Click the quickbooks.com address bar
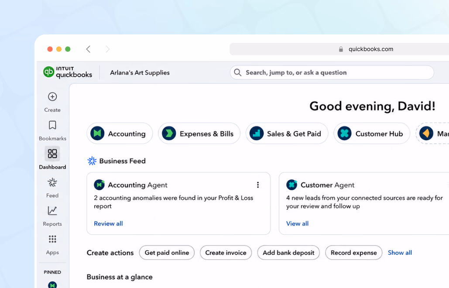Screen dimensions: 449x288 point(339,49)
